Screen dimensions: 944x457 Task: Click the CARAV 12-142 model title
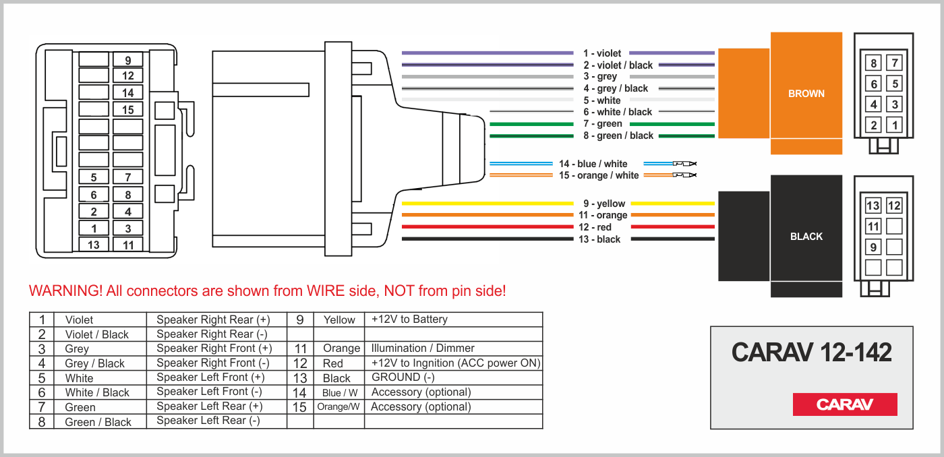(811, 352)
